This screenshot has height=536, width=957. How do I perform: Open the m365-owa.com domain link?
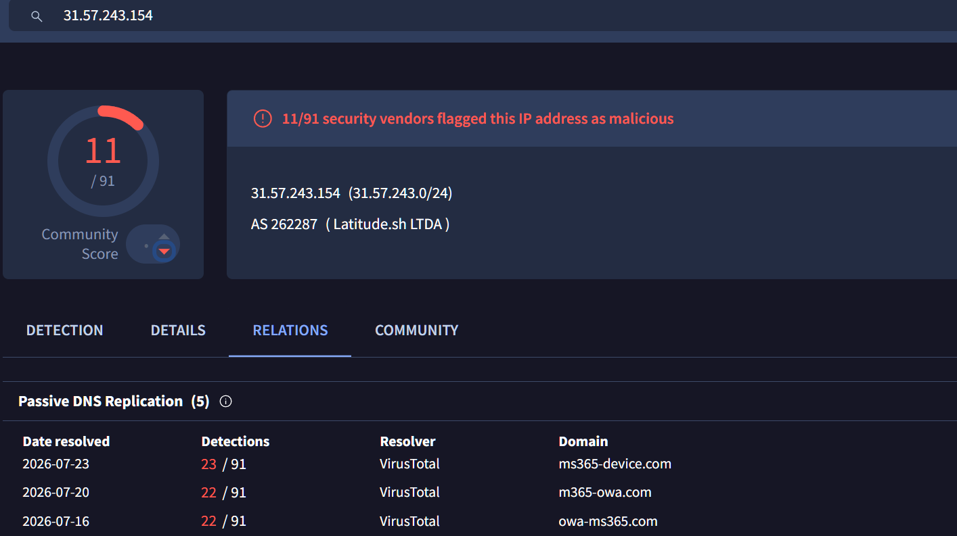[605, 493]
